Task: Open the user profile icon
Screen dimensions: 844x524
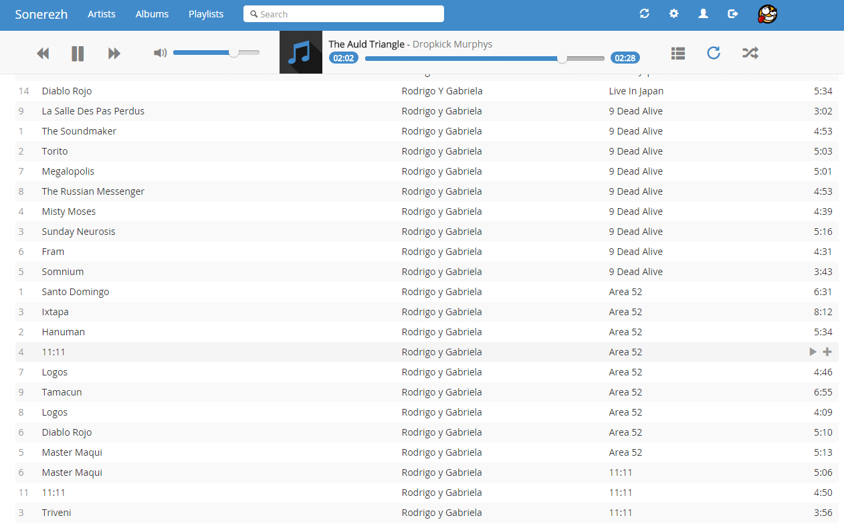Action: pos(704,13)
